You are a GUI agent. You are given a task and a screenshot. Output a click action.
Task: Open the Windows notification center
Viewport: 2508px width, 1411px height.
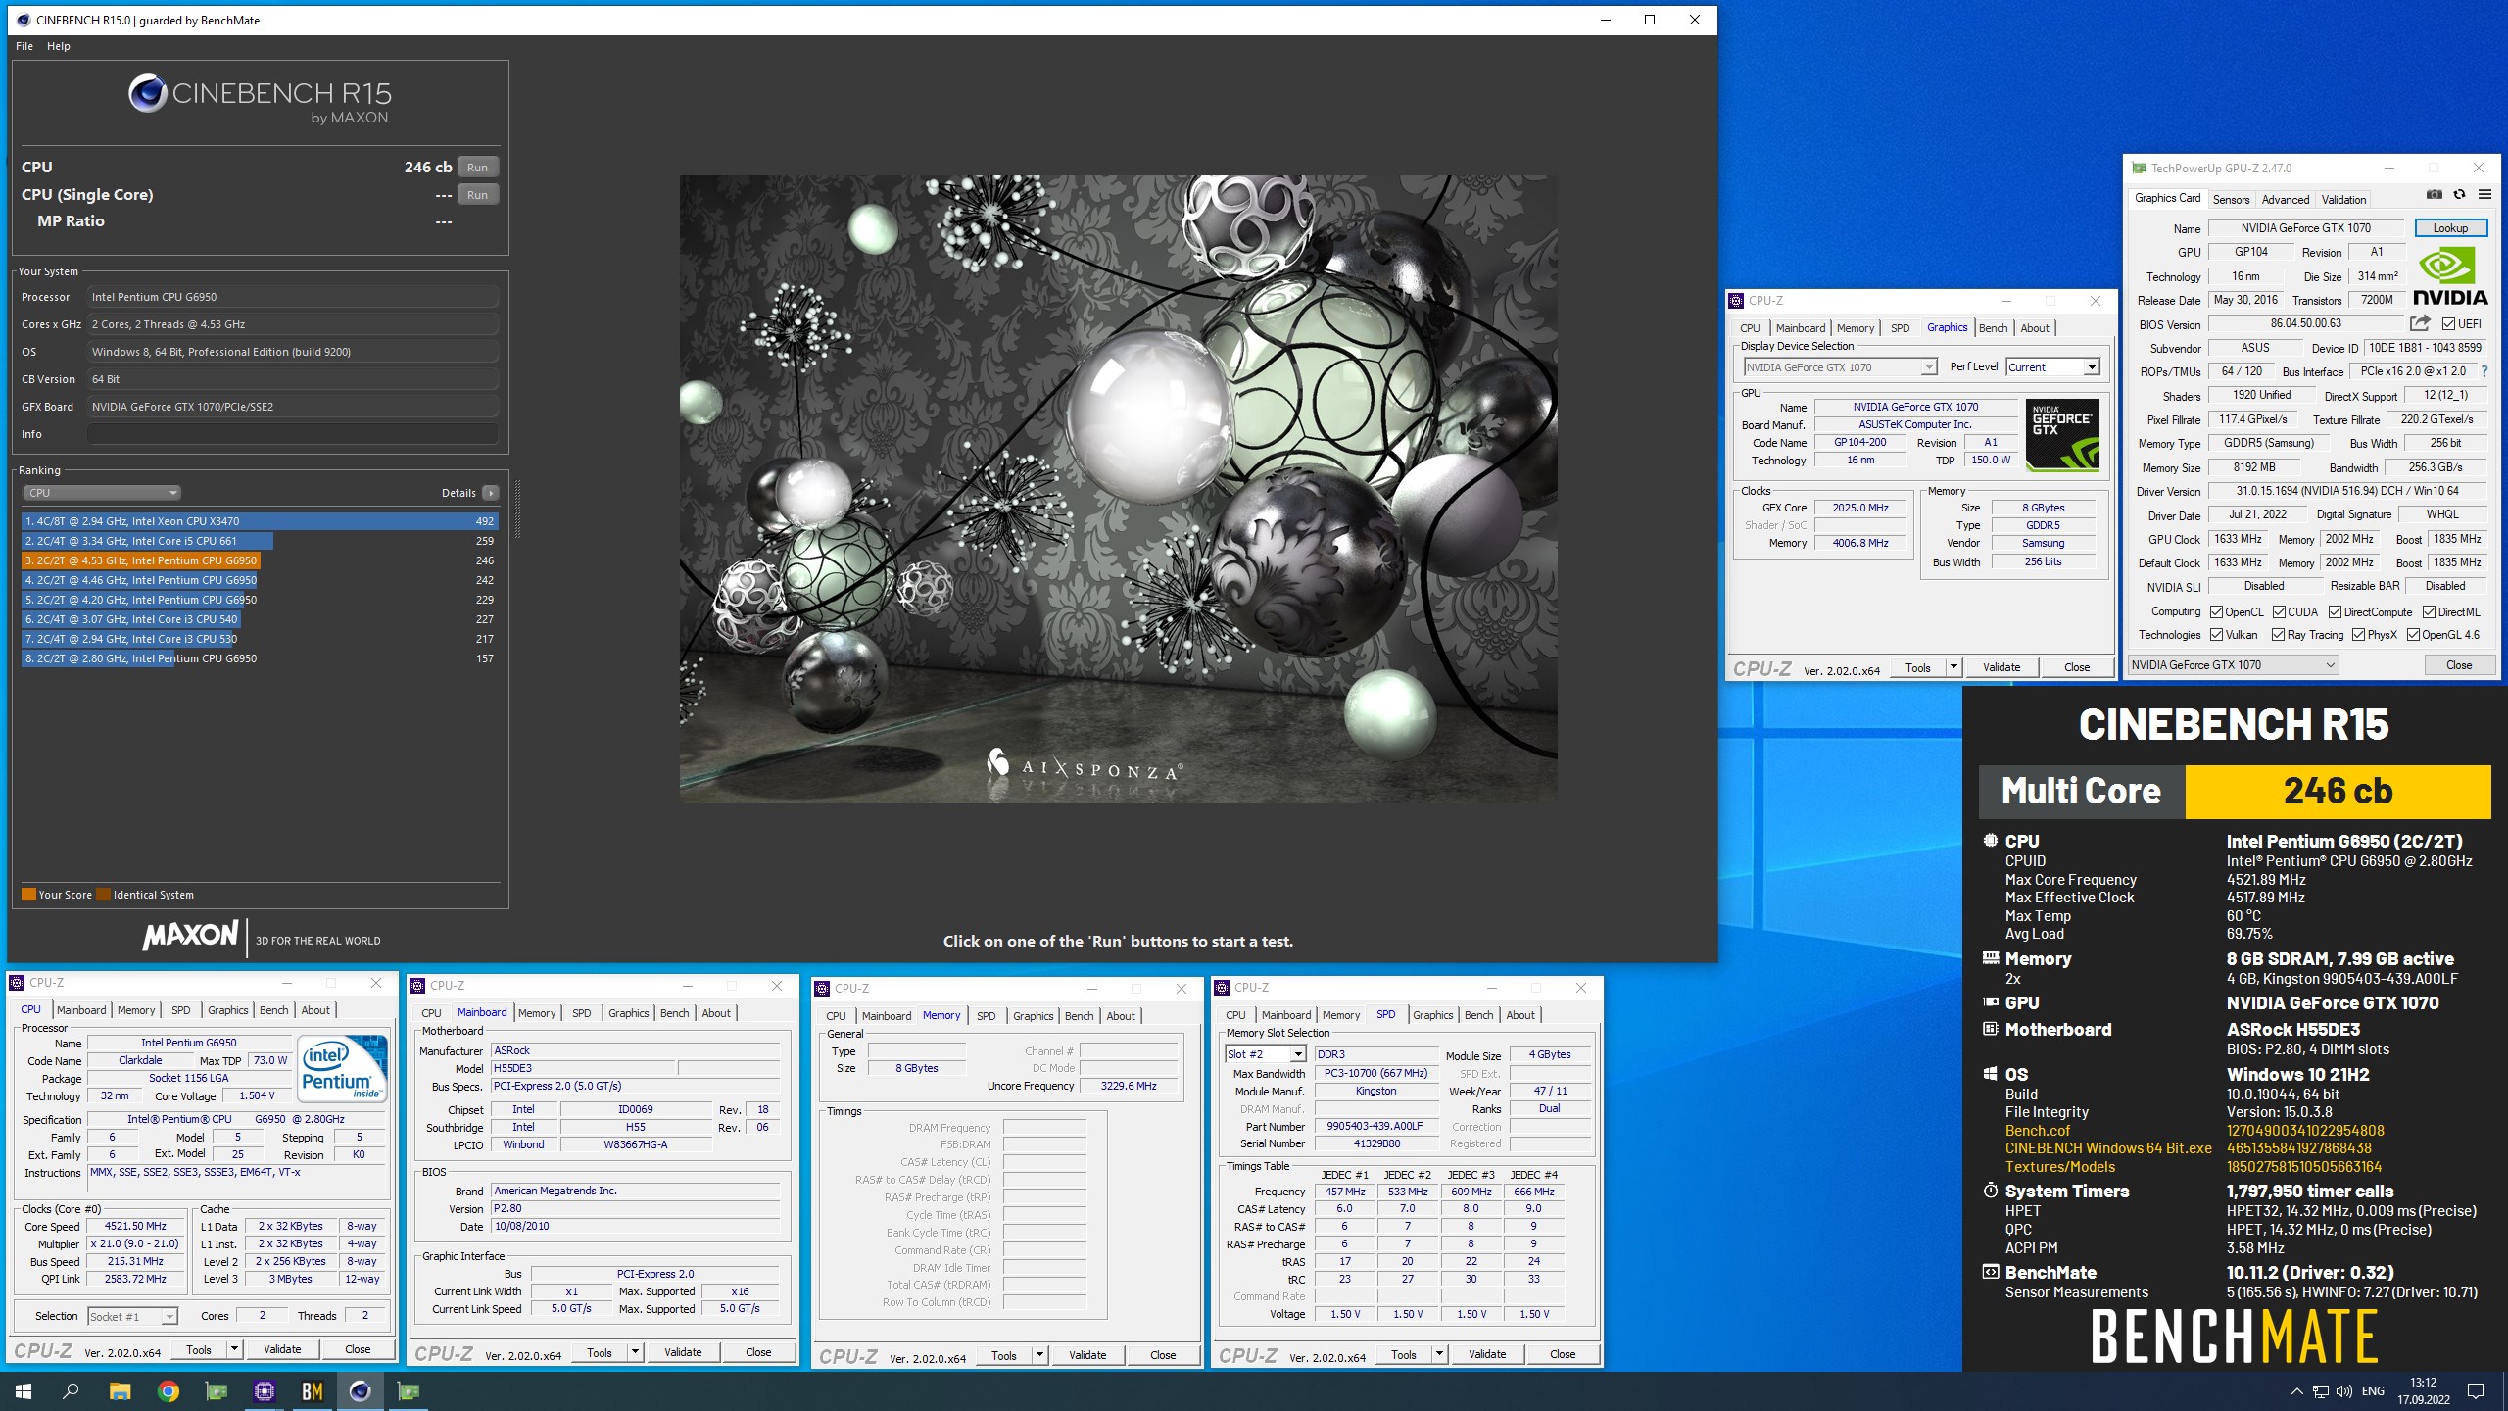(2476, 1391)
